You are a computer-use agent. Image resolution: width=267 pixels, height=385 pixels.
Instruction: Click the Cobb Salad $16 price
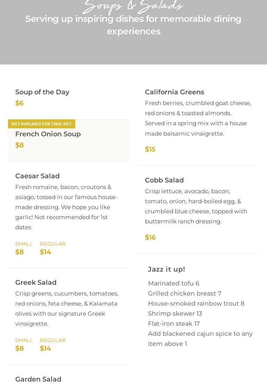click(x=150, y=237)
